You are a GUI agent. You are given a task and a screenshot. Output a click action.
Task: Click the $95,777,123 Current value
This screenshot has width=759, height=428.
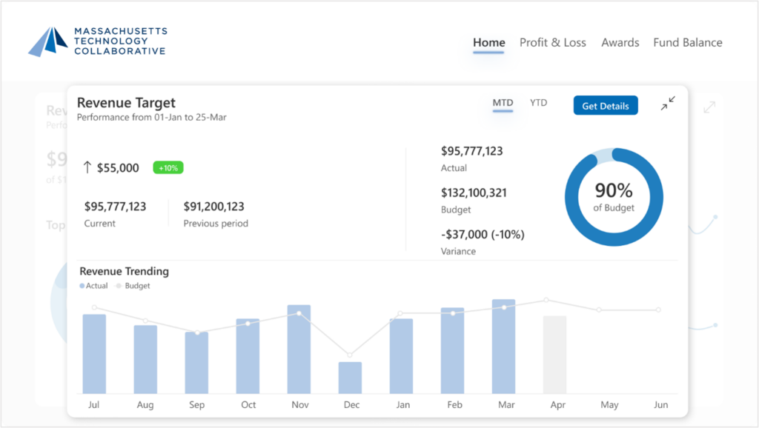click(115, 207)
